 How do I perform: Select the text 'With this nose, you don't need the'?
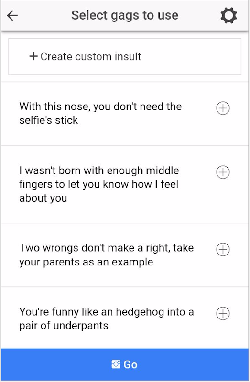pyautogui.click(x=100, y=106)
